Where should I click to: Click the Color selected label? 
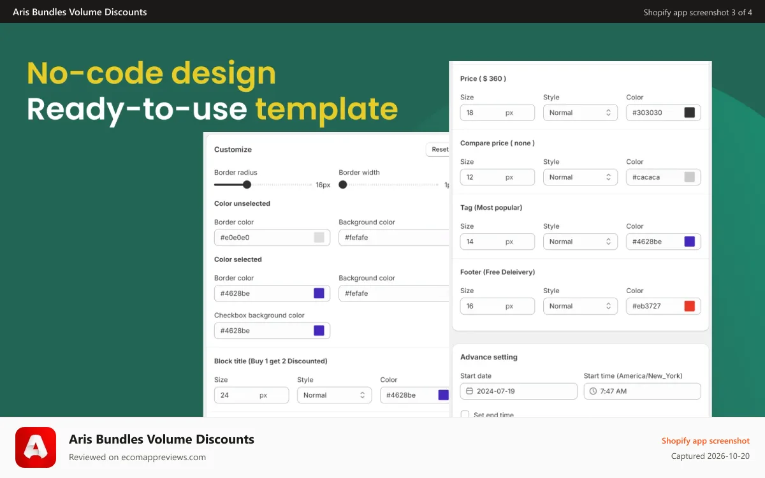click(238, 259)
